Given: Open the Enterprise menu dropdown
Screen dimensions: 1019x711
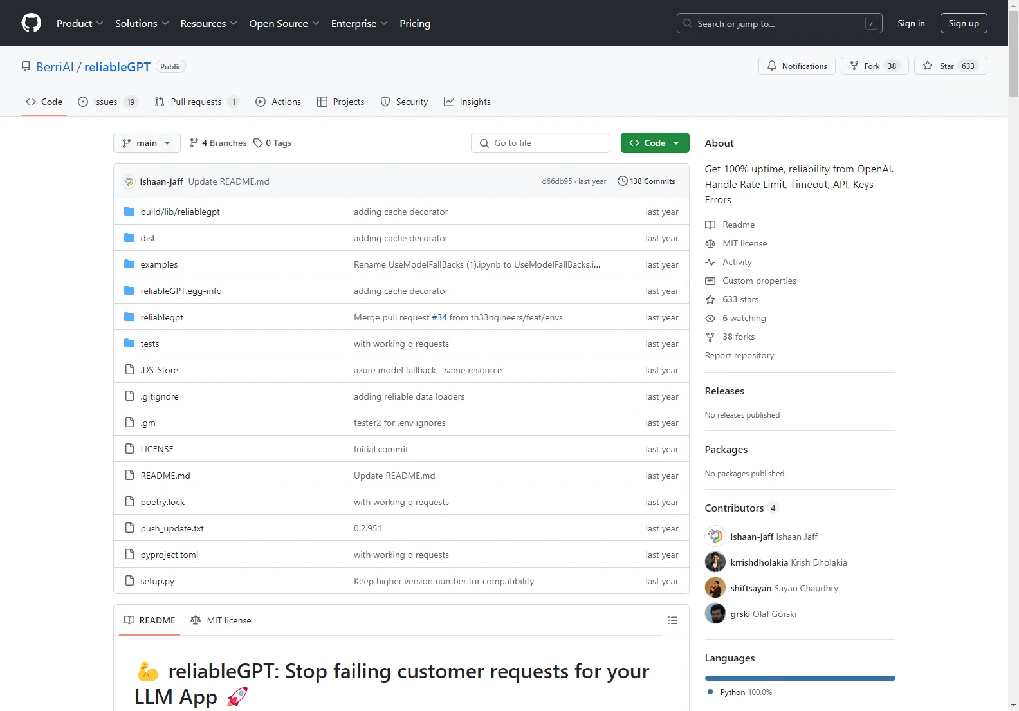Looking at the screenshot, I should point(359,23).
